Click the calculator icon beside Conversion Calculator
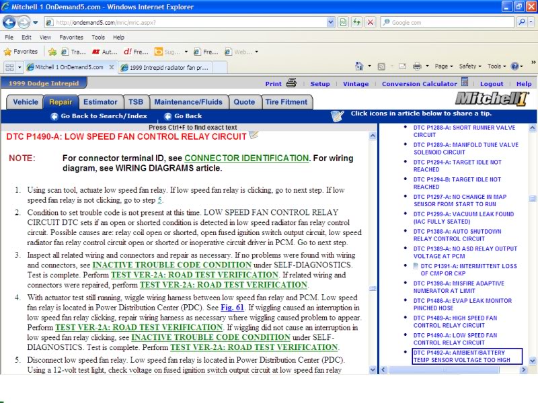The height and width of the screenshot is (403, 538). [x=465, y=82]
